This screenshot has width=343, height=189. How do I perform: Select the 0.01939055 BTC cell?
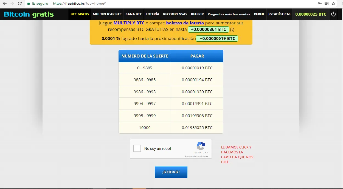tap(197, 128)
